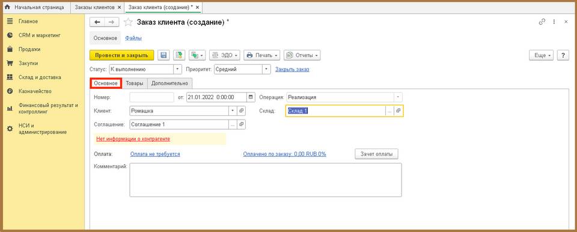Viewport: 577px width, 232px height.
Task: Save the document with the floppy disk icon
Action: [163, 55]
